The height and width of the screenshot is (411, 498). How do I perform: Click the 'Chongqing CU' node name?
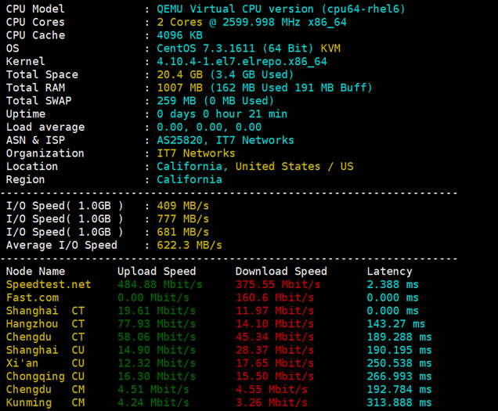point(45,377)
